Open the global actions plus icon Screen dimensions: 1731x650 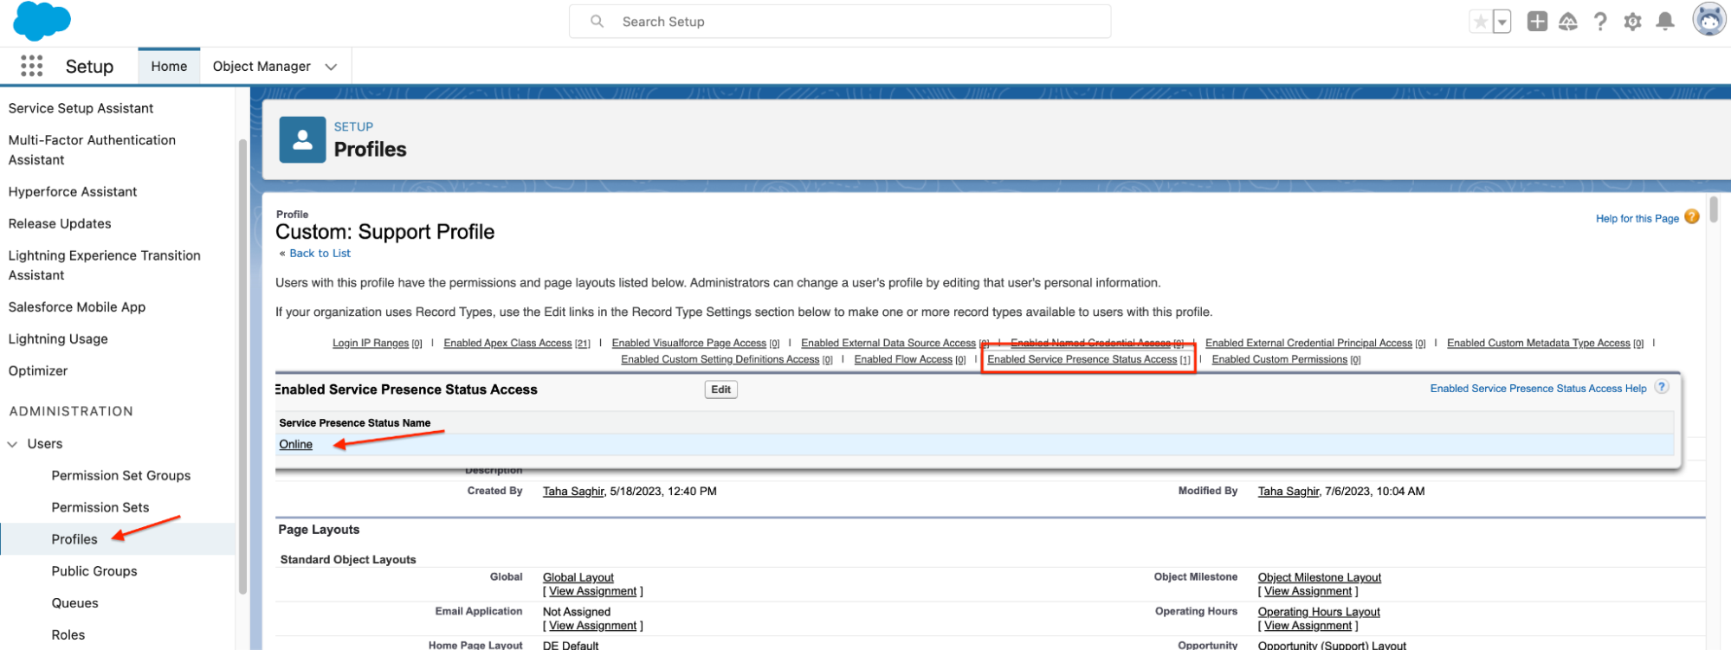click(1537, 22)
